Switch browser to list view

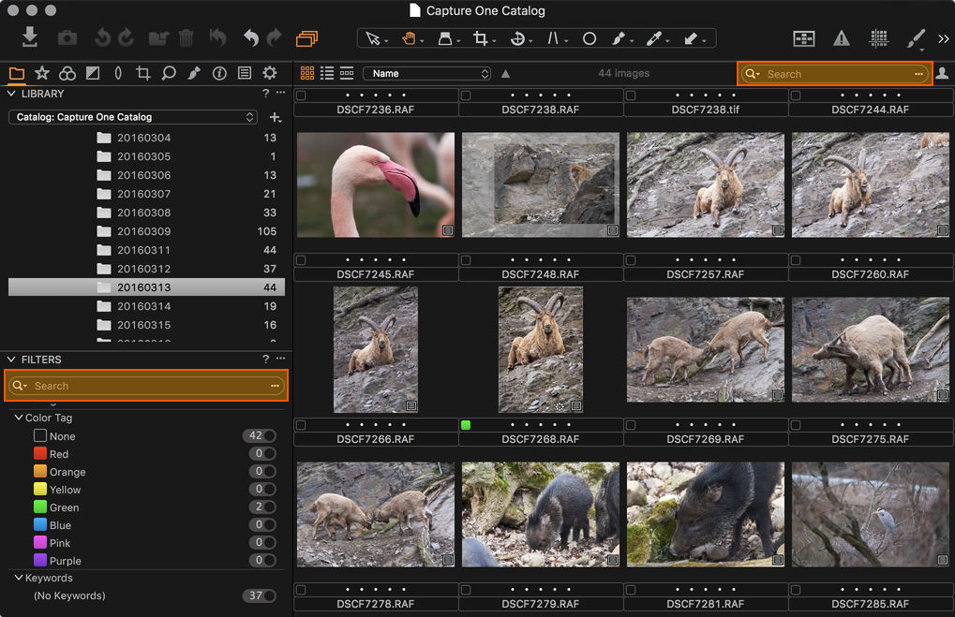pyautogui.click(x=327, y=74)
